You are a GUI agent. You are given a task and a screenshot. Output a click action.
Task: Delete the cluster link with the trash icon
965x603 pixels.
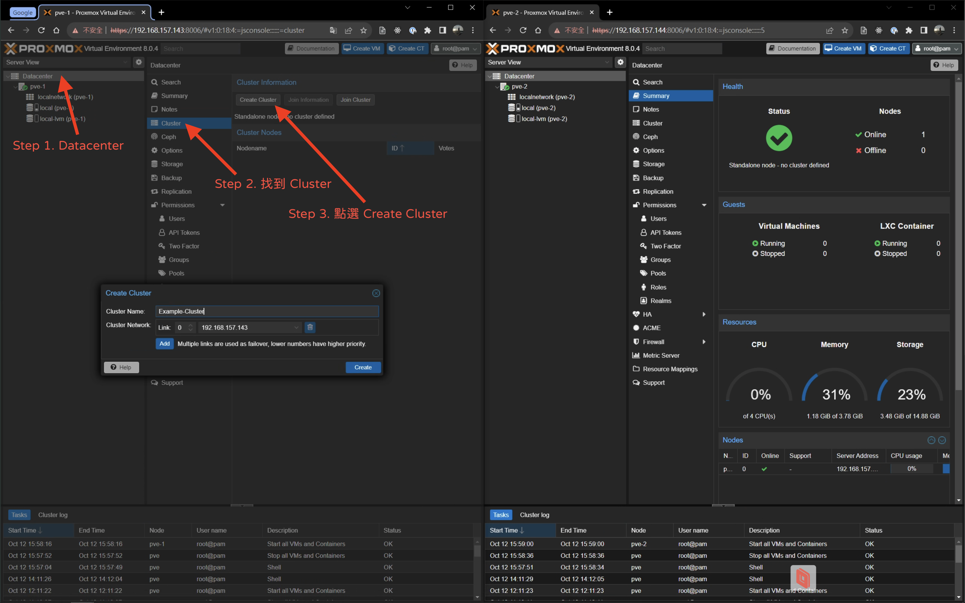tap(310, 327)
